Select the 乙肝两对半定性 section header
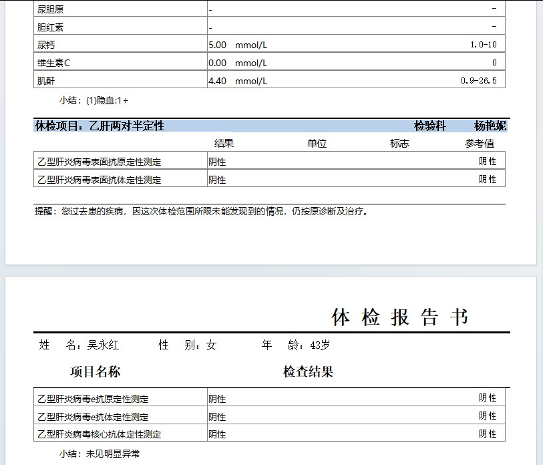This screenshot has width=543, height=465. (100, 126)
